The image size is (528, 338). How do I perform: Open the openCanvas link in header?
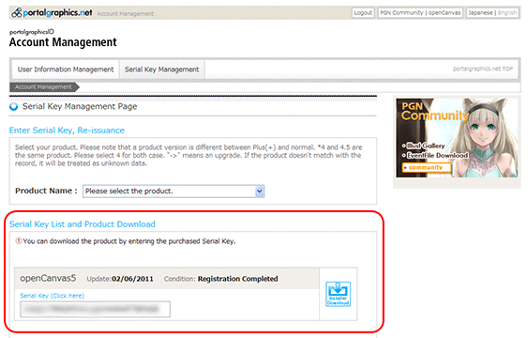pyautogui.click(x=445, y=13)
